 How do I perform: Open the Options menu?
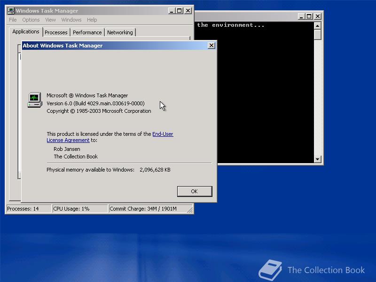(31, 20)
